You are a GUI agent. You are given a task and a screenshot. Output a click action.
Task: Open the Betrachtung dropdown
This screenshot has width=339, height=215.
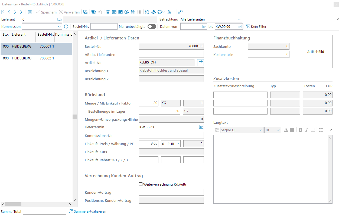tap(239, 19)
